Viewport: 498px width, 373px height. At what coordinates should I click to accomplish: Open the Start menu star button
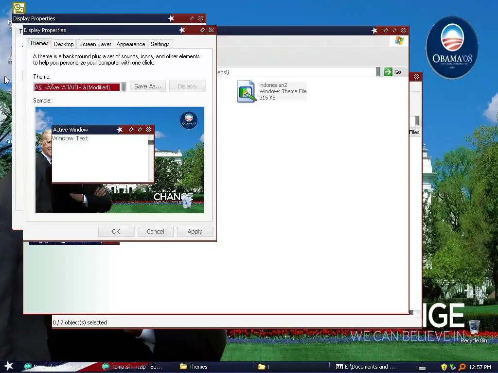click(9, 366)
